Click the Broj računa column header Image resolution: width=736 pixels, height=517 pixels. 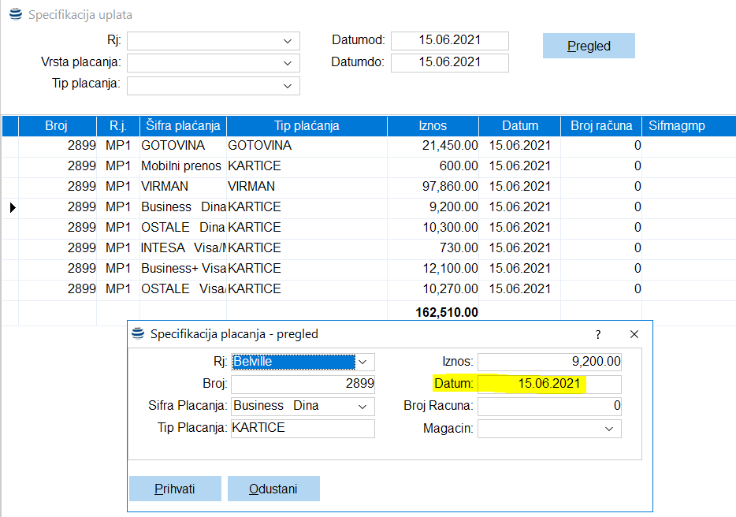601,126
